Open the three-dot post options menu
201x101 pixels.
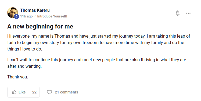coord(188,13)
